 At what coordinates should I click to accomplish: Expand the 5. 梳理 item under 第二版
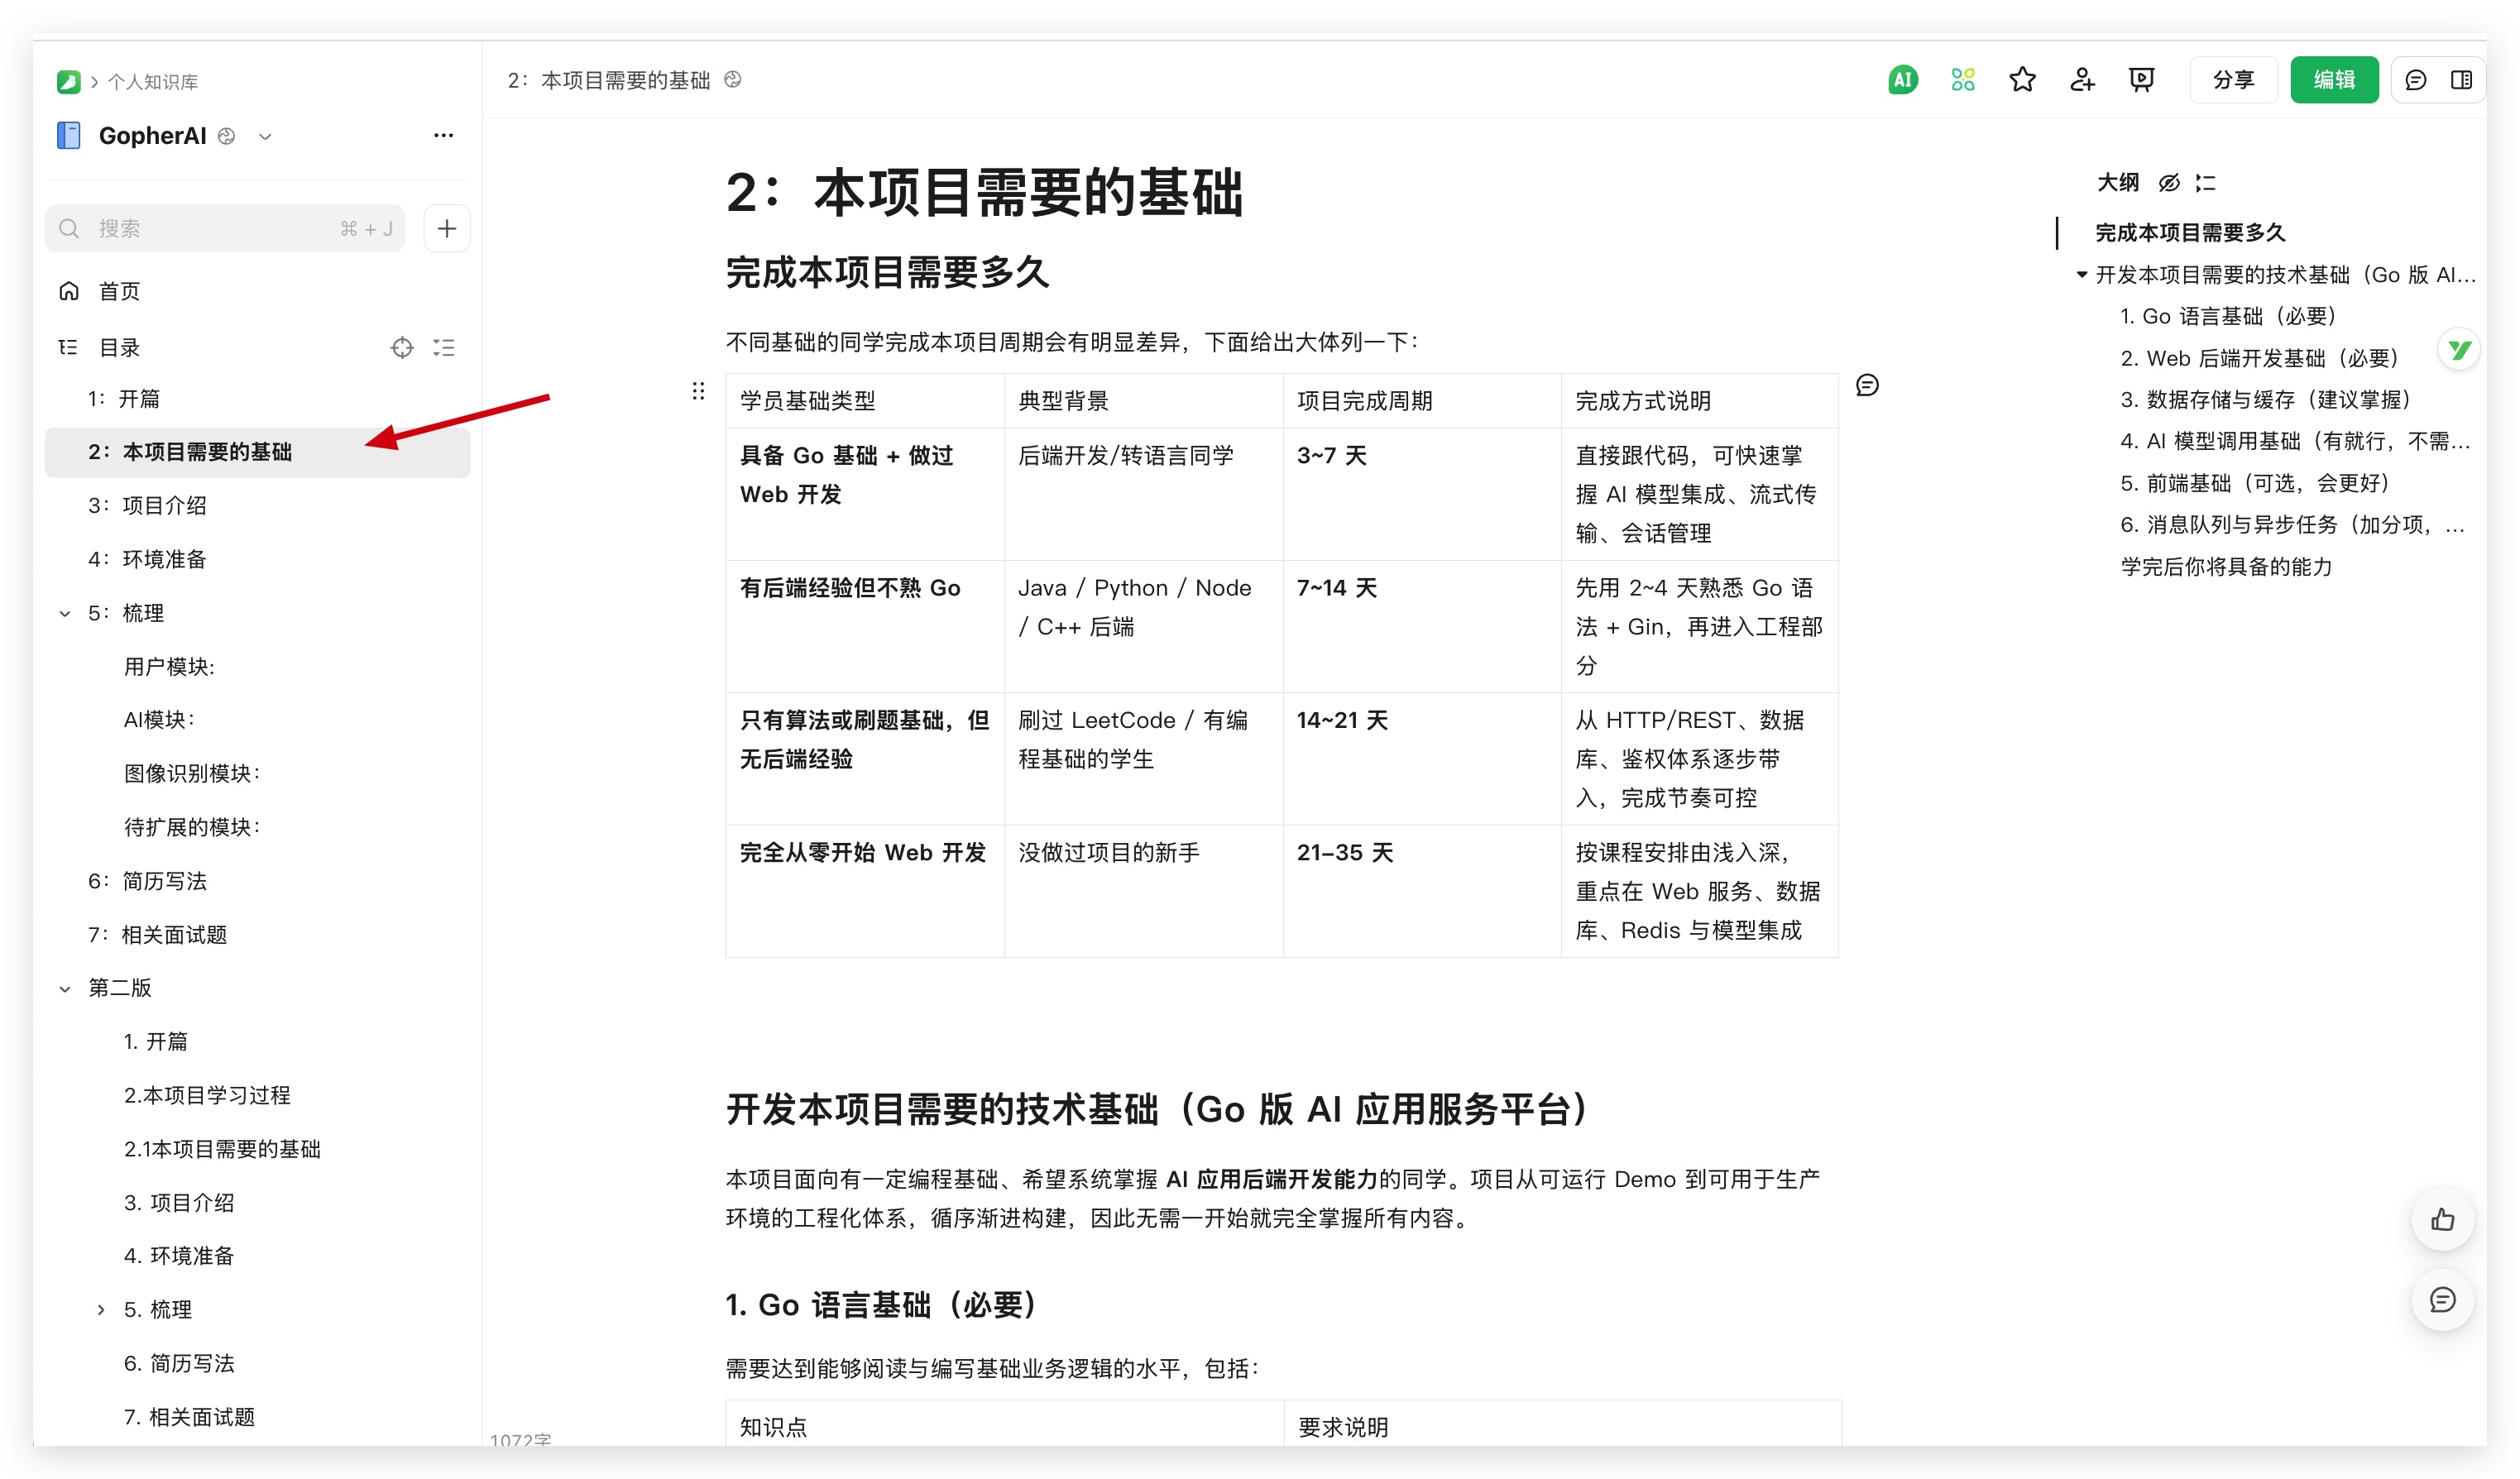point(101,1310)
